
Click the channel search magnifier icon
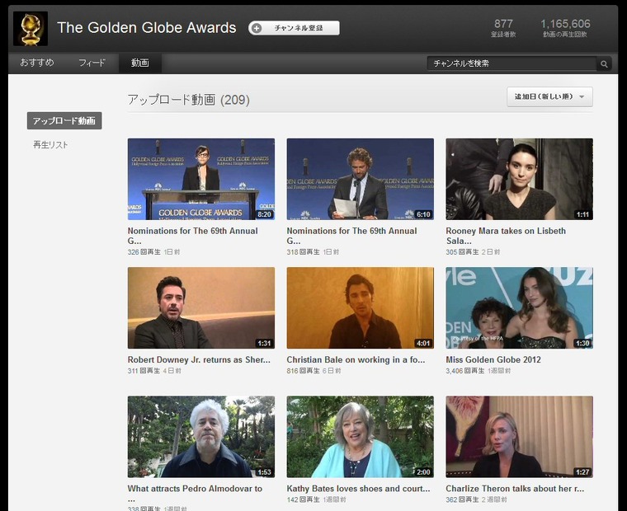(604, 63)
